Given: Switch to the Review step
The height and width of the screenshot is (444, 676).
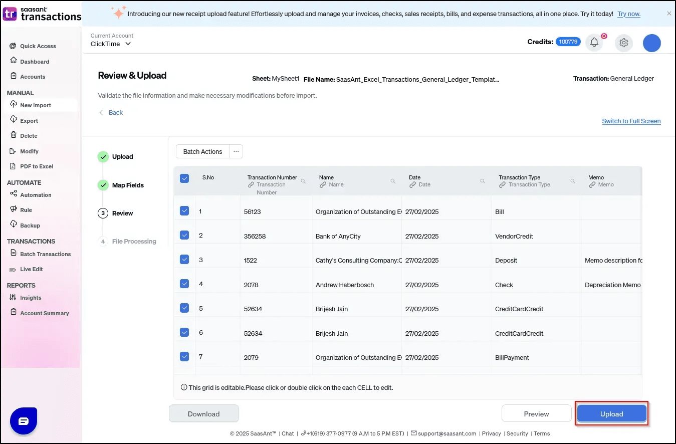Looking at the screenshot, I should pyautogui.click(x=122, y=213).
